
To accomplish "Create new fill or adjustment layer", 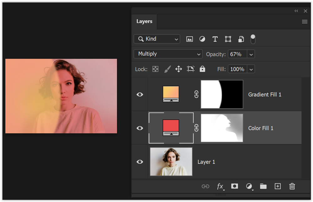I will (x=249, y=186).
